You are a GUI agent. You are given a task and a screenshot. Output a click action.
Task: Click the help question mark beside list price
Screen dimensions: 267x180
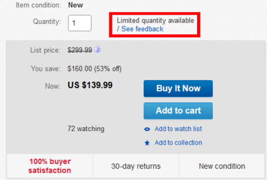(97, 49)
